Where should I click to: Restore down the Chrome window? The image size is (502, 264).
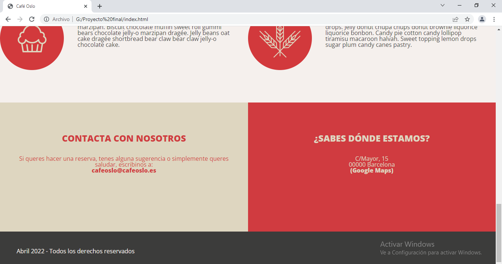[477, 5]
